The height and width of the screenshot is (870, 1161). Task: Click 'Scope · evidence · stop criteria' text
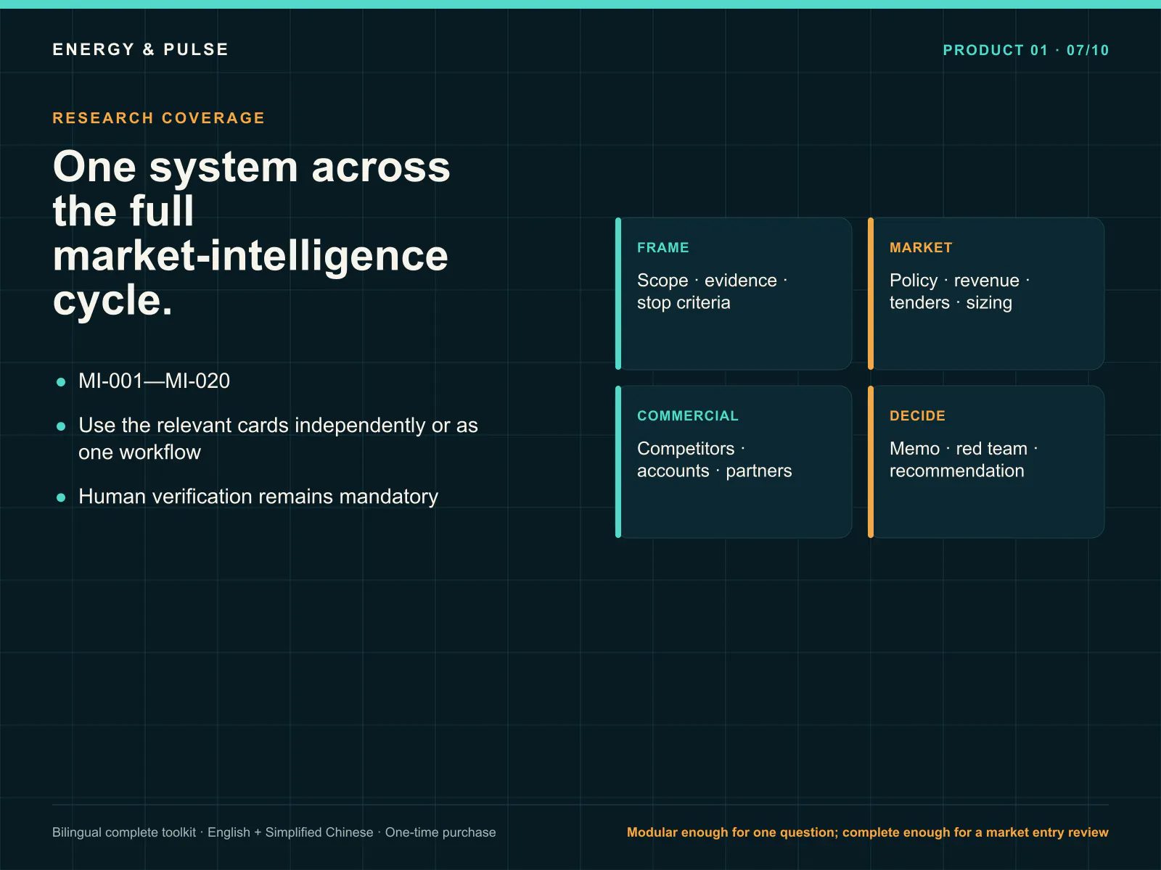click(x=713, y=291)
